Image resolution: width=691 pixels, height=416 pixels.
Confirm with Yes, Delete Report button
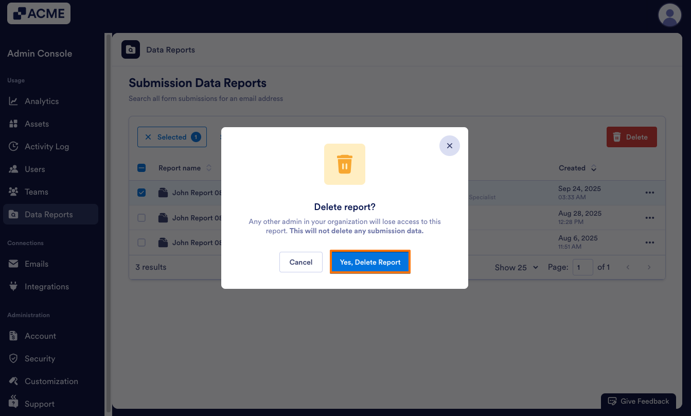pos(370,262)
